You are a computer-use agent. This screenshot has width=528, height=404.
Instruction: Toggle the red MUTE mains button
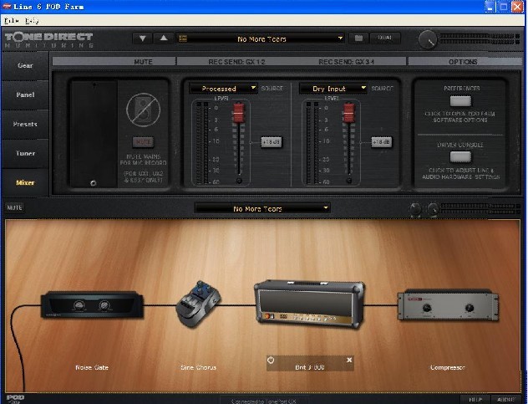(x=144, y=142)
